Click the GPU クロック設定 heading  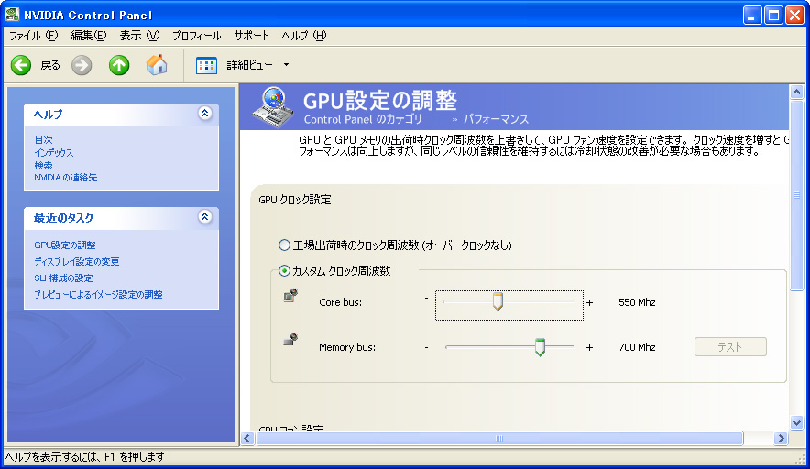(295, 200)
